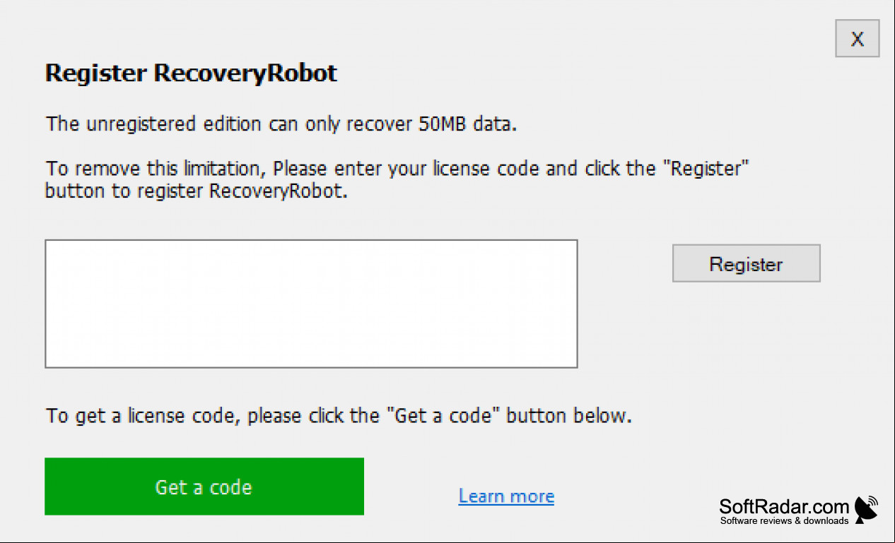Screen dimensions: 895x543
Task: Click the "To get a license code" text
Action: click(144, 415)
